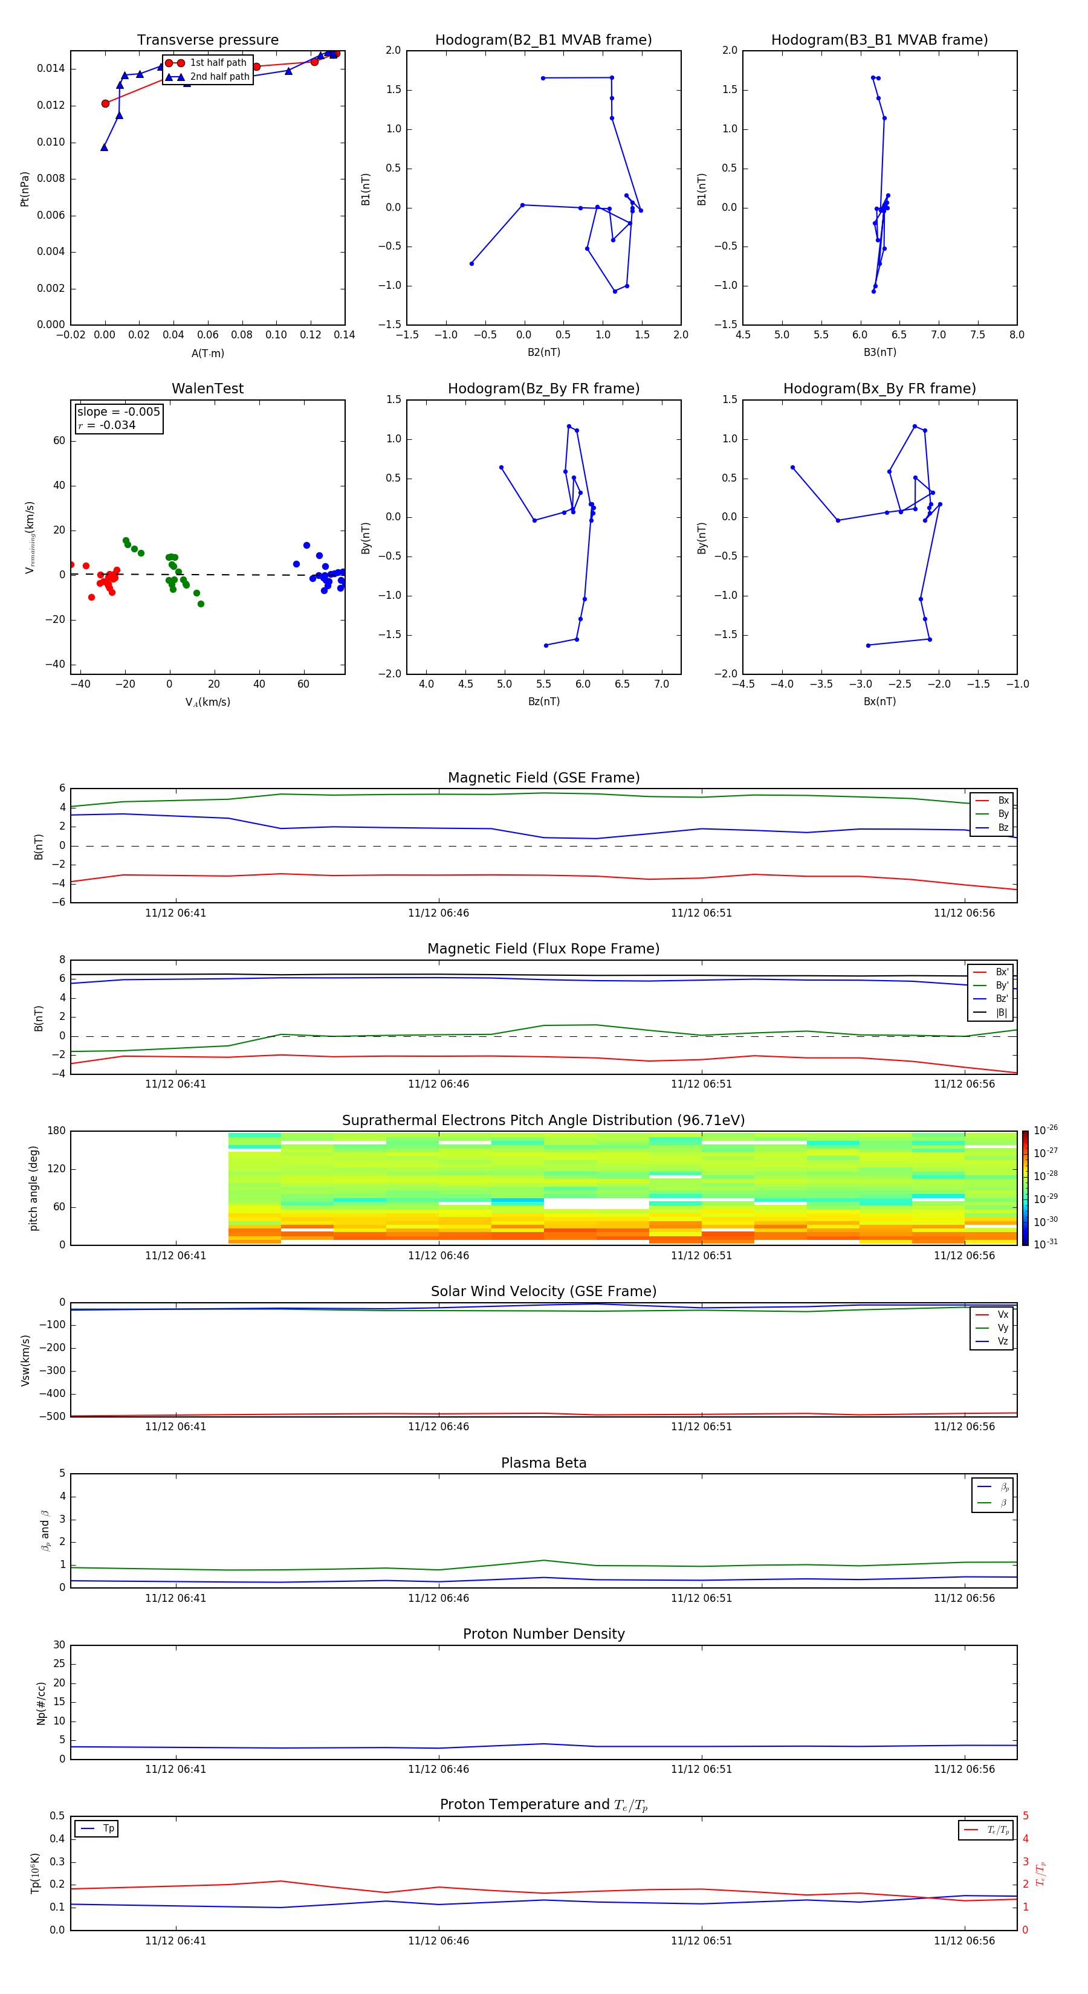The width and height of the screenshot is (1088, 1994).
Task: Click the 'WalenTest' plot title
Action: pos(207,389)
